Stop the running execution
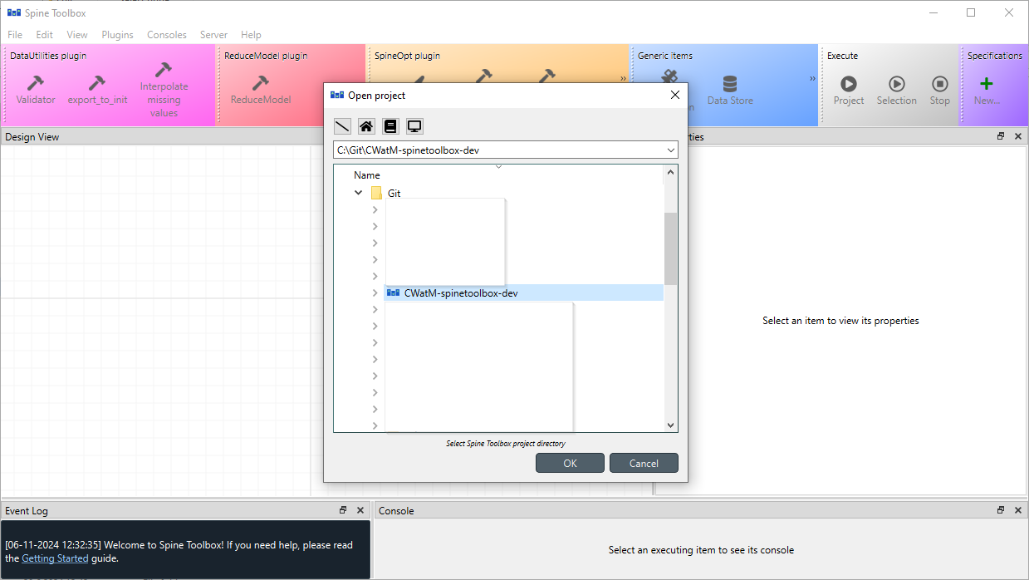1029x580 pixels. [x=939, y=91]
